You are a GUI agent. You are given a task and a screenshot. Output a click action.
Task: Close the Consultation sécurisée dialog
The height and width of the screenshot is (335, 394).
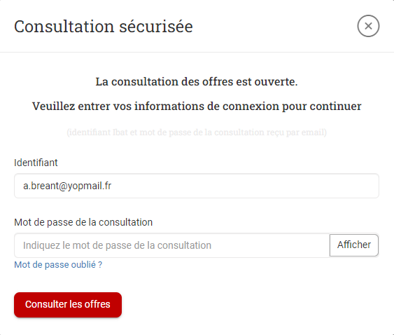tap(368, 26)
